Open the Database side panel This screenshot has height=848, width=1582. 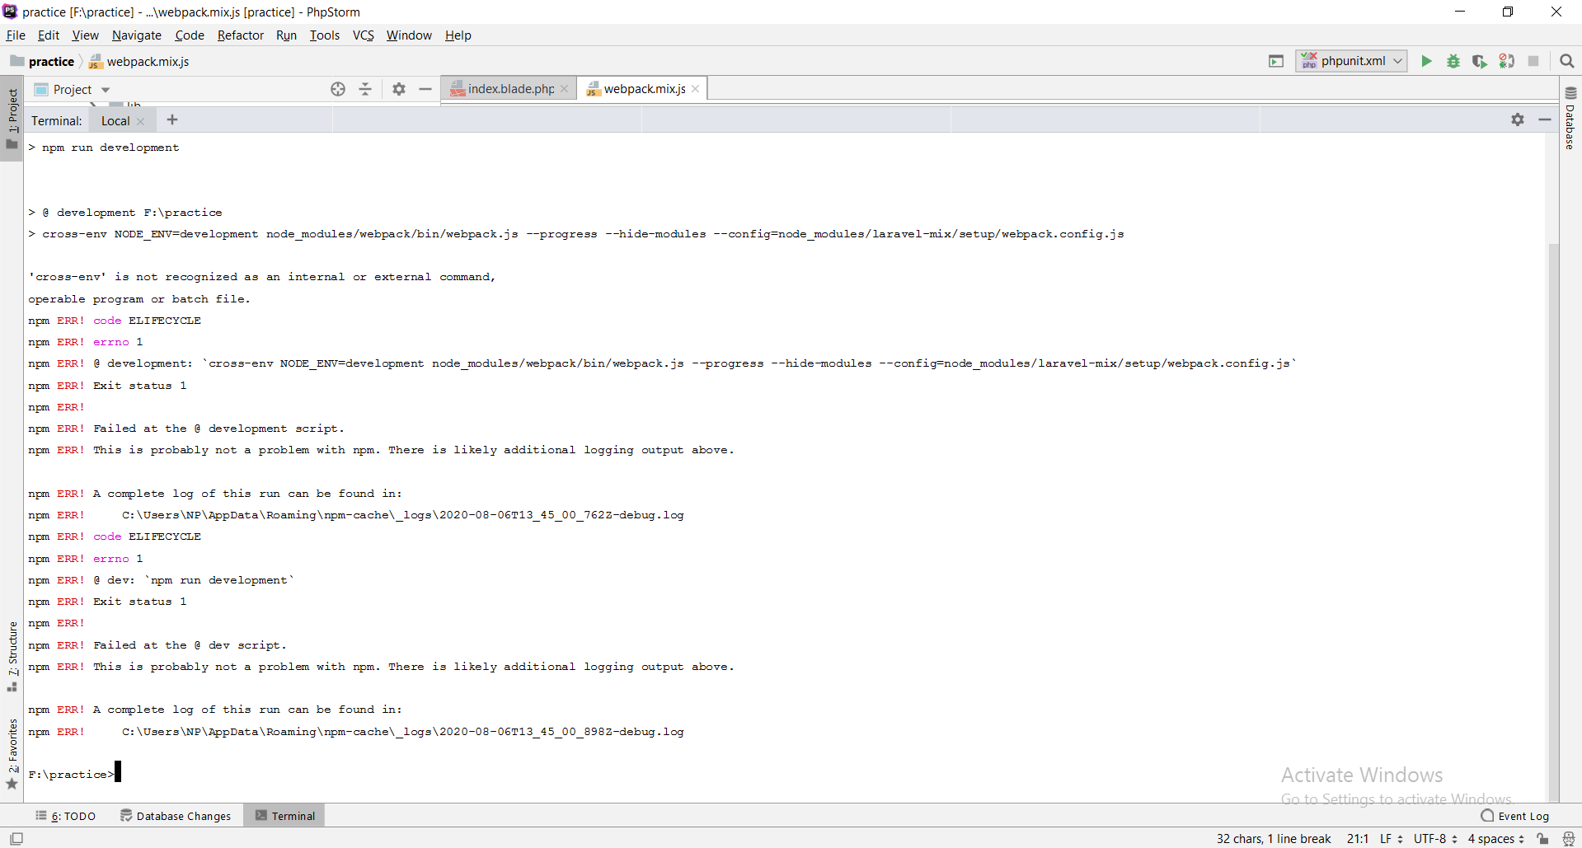click(x=1570, y=117)
